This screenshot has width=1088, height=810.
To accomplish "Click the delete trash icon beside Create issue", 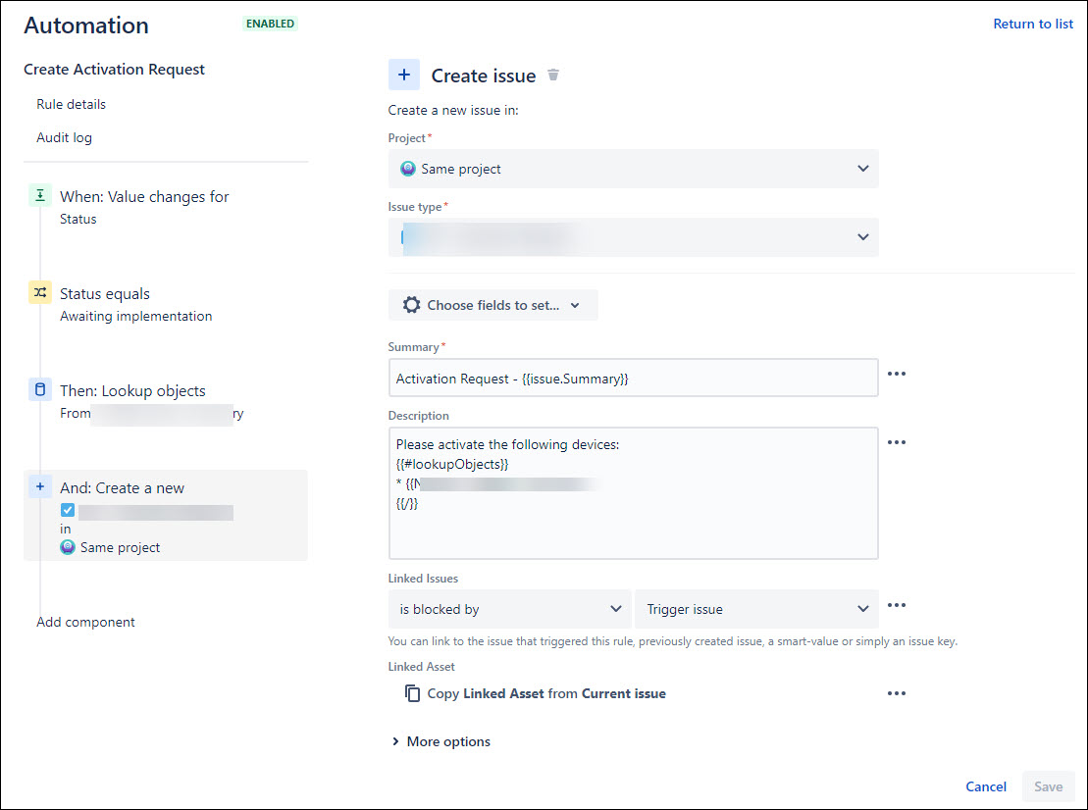I will (553, 75).
